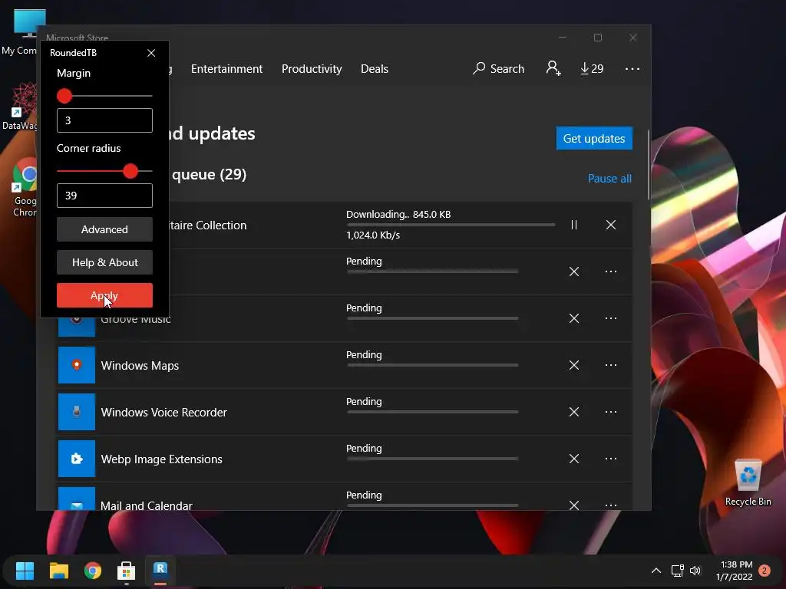Open File Explorer from the taskbar

click(x=58, y=571)
